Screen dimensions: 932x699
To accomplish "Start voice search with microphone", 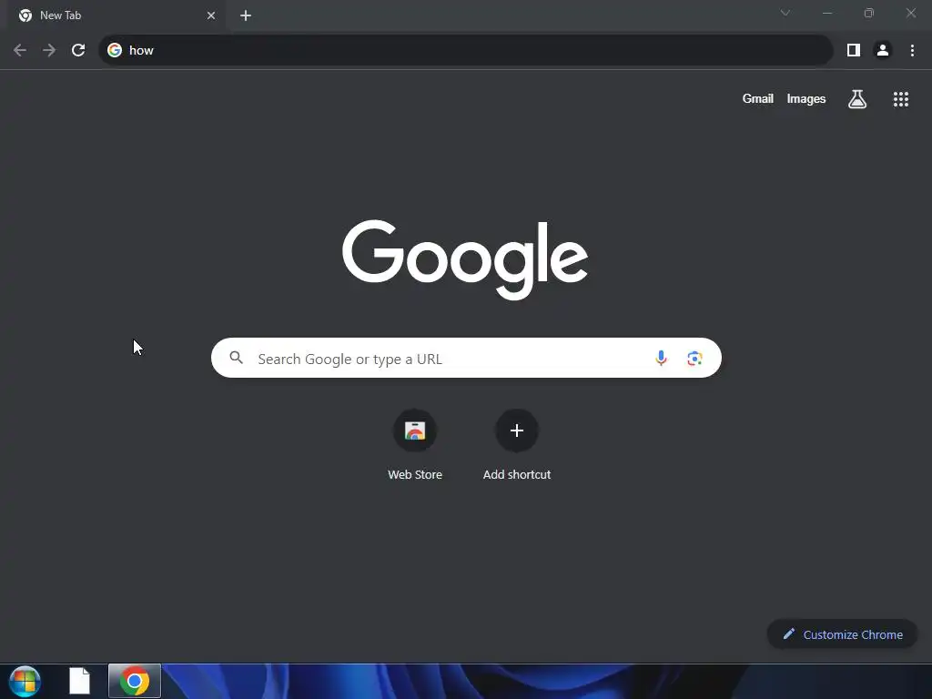I will [661, 358].
